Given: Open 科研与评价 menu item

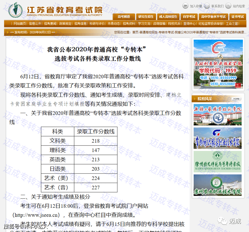Looking at the screenshot, I should (x=97, y=24).
